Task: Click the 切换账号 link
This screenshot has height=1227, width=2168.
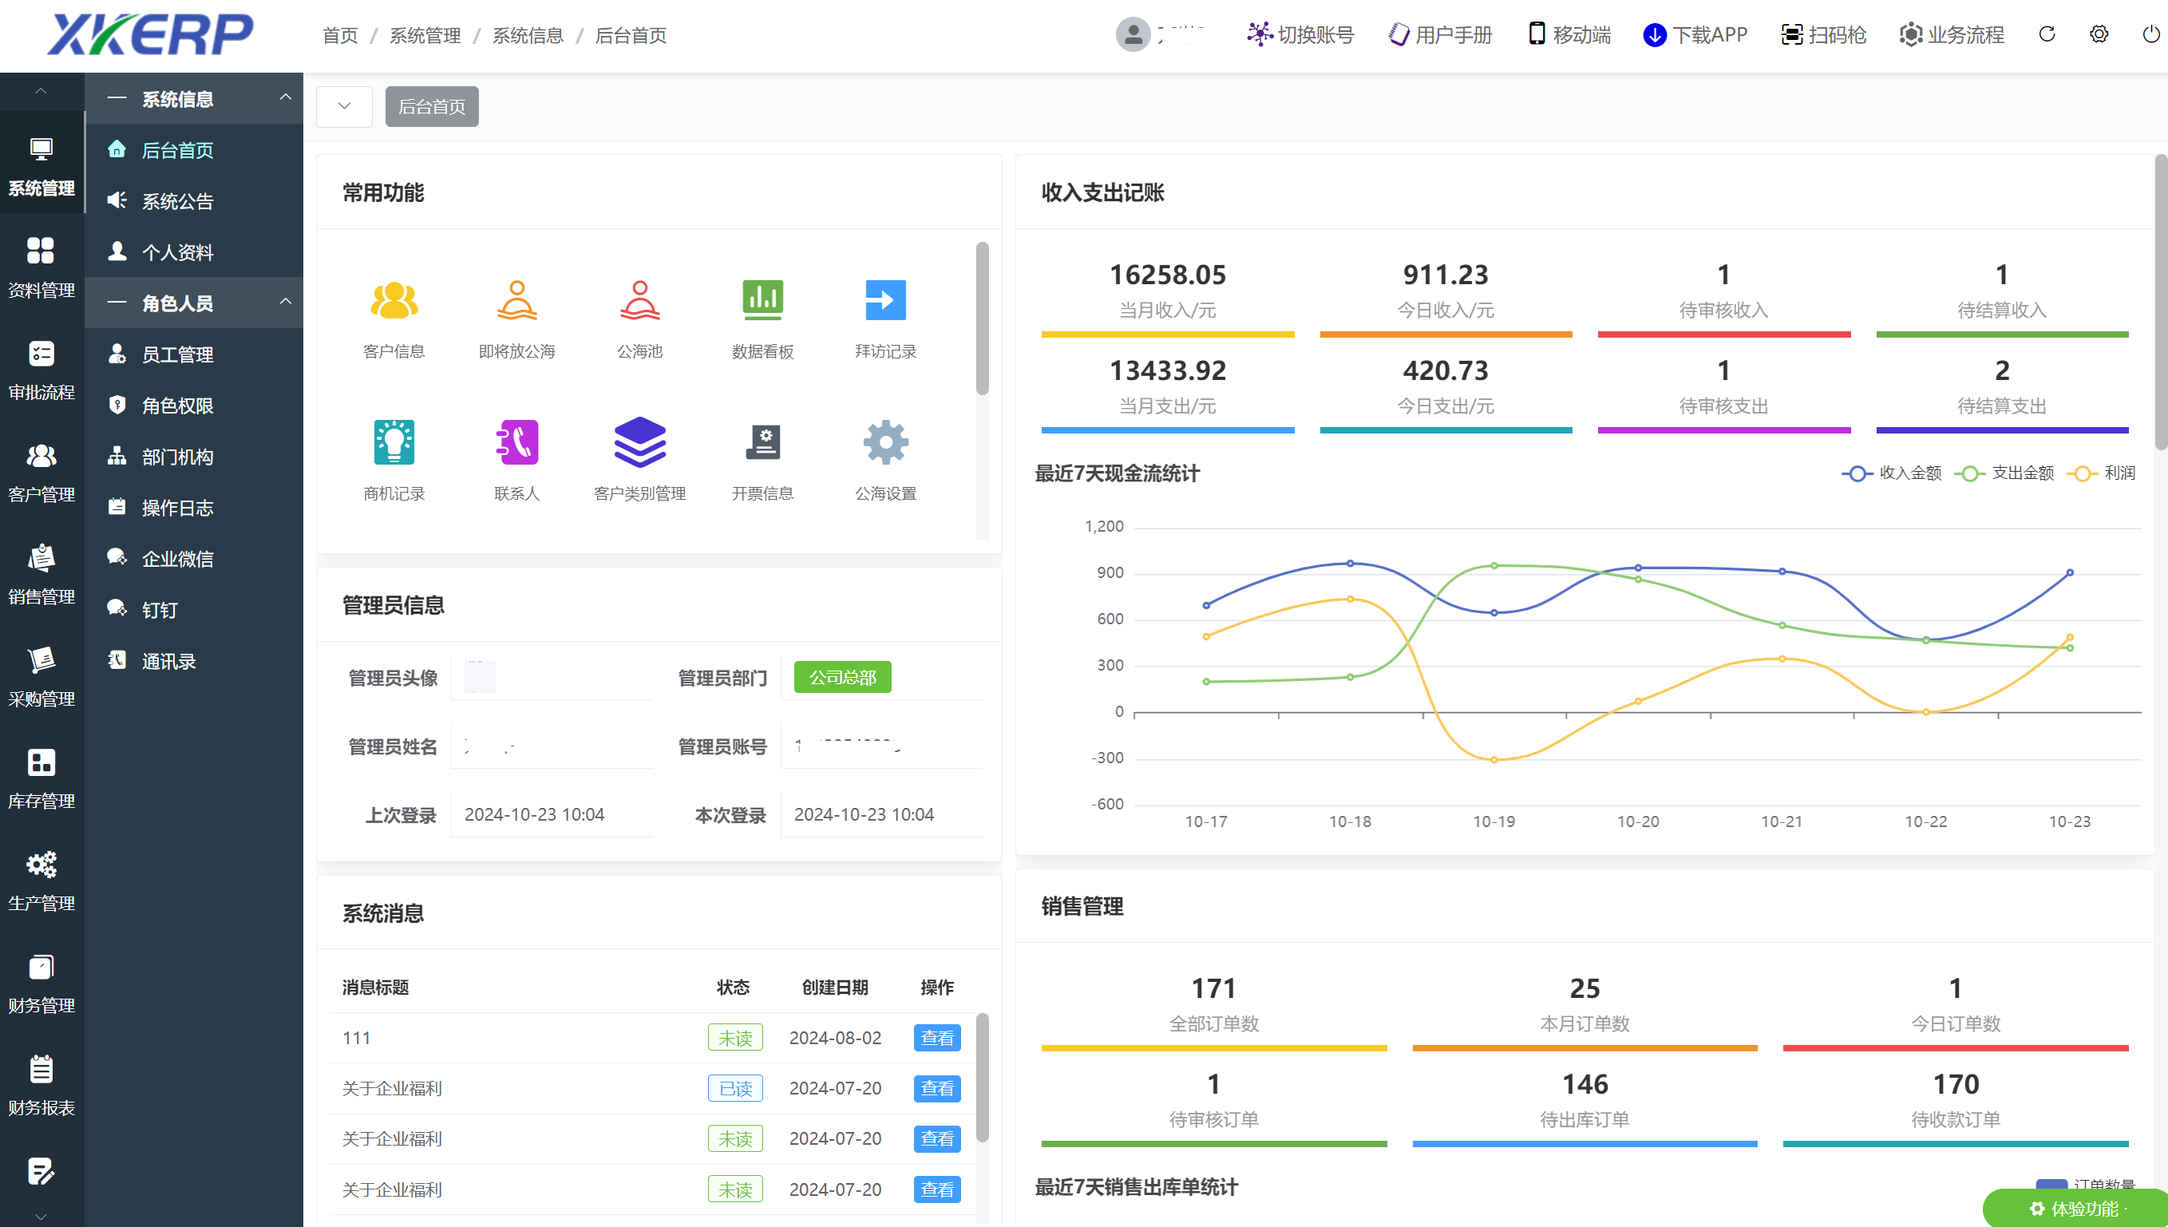Action: click(1300, 34)
